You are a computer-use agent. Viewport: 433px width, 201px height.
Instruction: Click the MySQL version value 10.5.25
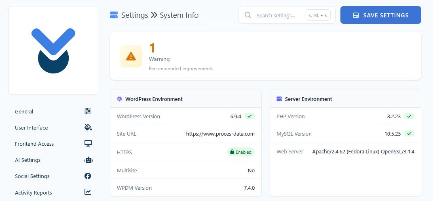pos(393,134)
